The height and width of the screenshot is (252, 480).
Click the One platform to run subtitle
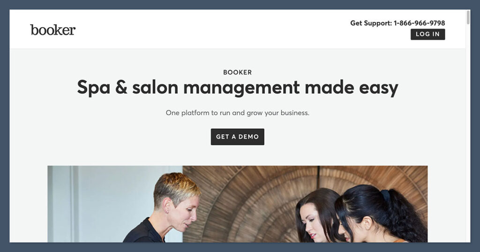(238, 113)
